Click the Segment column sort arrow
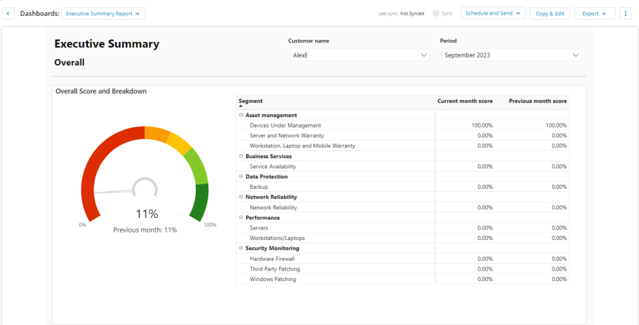This screenshot has height=325, width=639. coord(240,106)
